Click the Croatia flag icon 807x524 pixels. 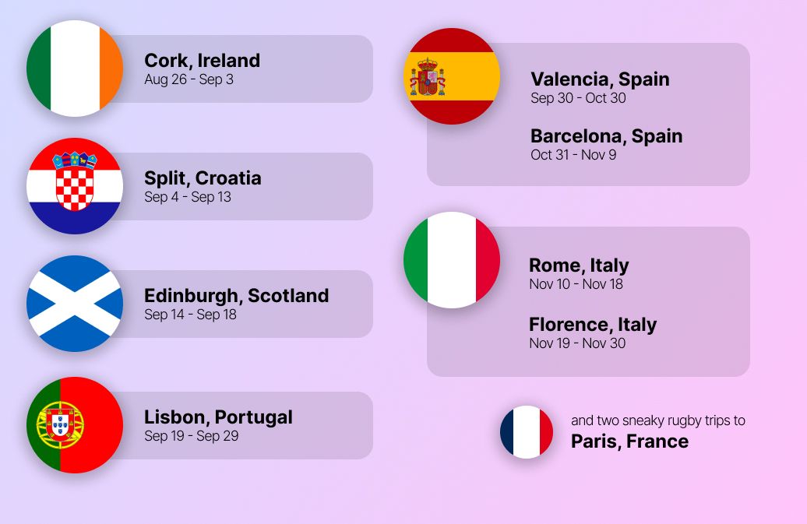[75, 186]
